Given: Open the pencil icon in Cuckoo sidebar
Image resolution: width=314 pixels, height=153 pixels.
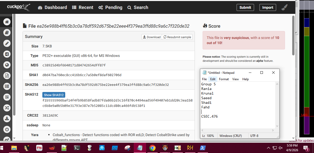Looking at the screenshot, I should (x=7, y=43).
